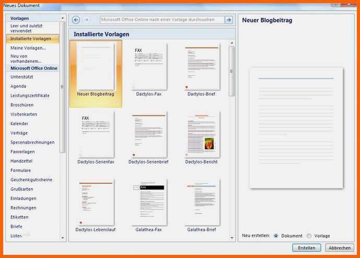
Task: Click the forward navigation arrow icon
Action: [x=87, y=20]
